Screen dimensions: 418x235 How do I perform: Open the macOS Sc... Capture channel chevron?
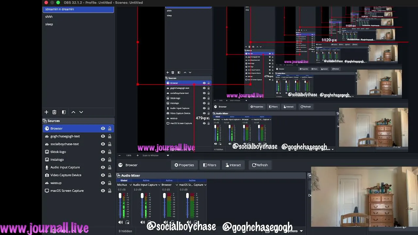(205, 185)
